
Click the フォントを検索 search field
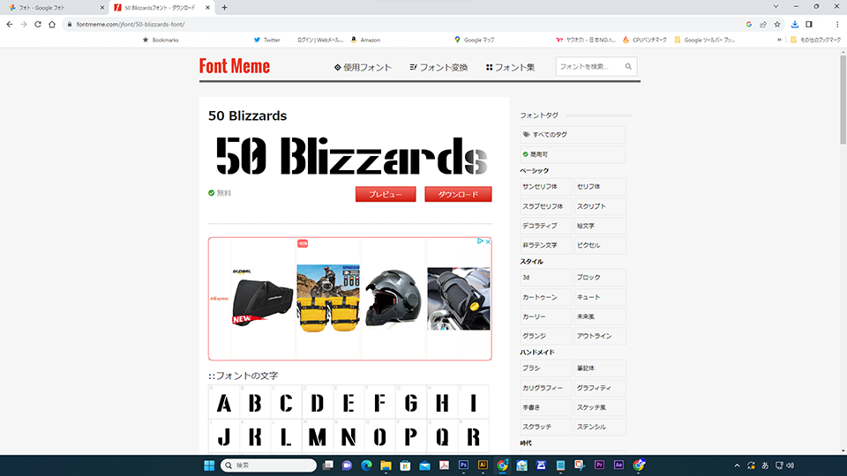pyautogui.click(x=589, y=67)
